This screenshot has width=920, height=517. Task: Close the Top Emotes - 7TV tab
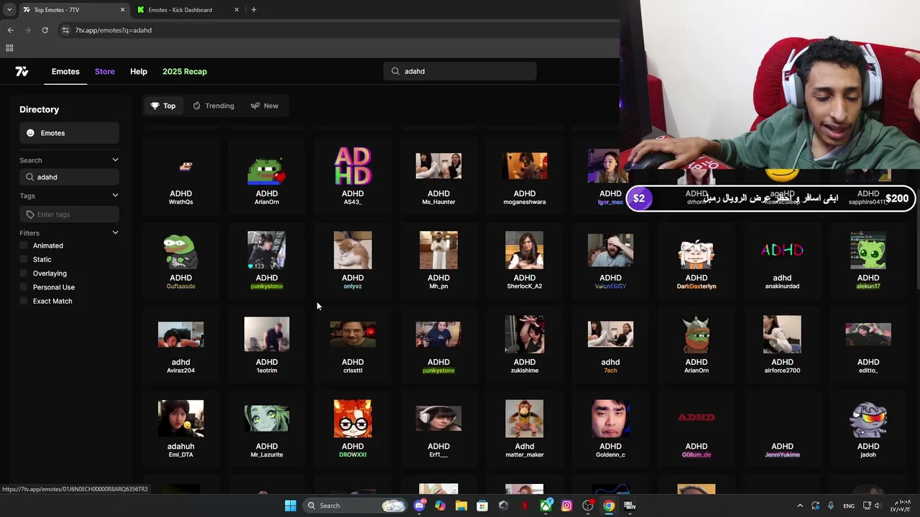click(122, 10)
